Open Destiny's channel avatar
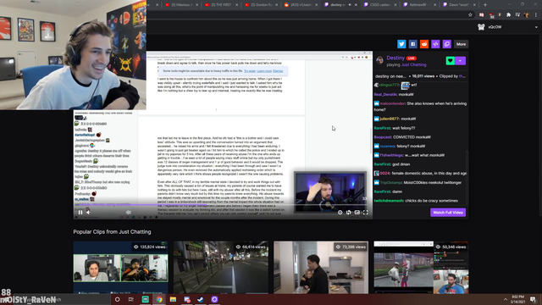Screen dimensions: 542x305 379,60
